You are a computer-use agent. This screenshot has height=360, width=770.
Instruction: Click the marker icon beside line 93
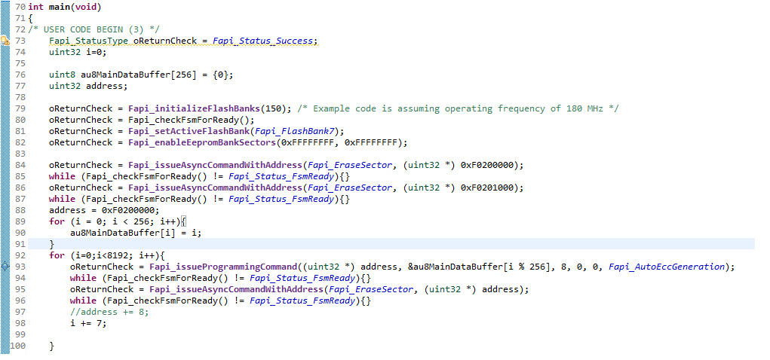(x=5, y=267)
